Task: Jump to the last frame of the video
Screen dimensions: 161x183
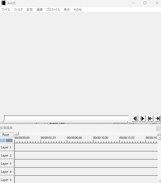Action: point(158,119)
